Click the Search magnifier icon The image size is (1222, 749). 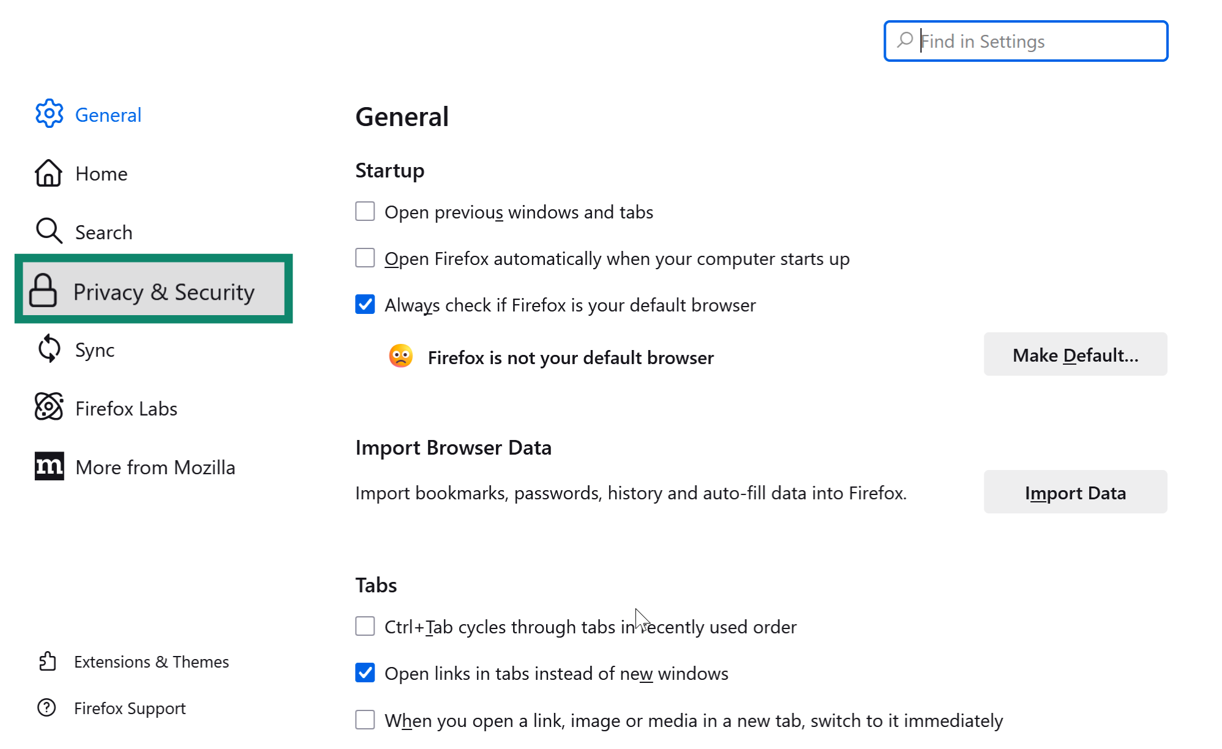[x=48, y=231]
